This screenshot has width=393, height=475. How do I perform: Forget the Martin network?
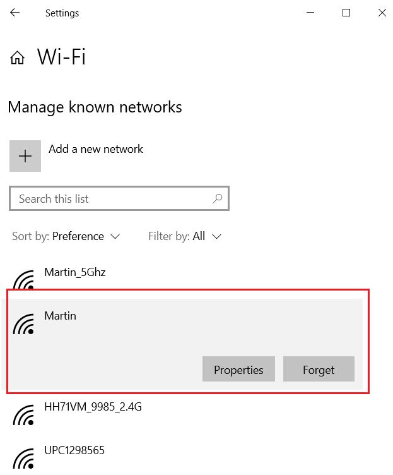pyautogui.click(x=319, y=369)
